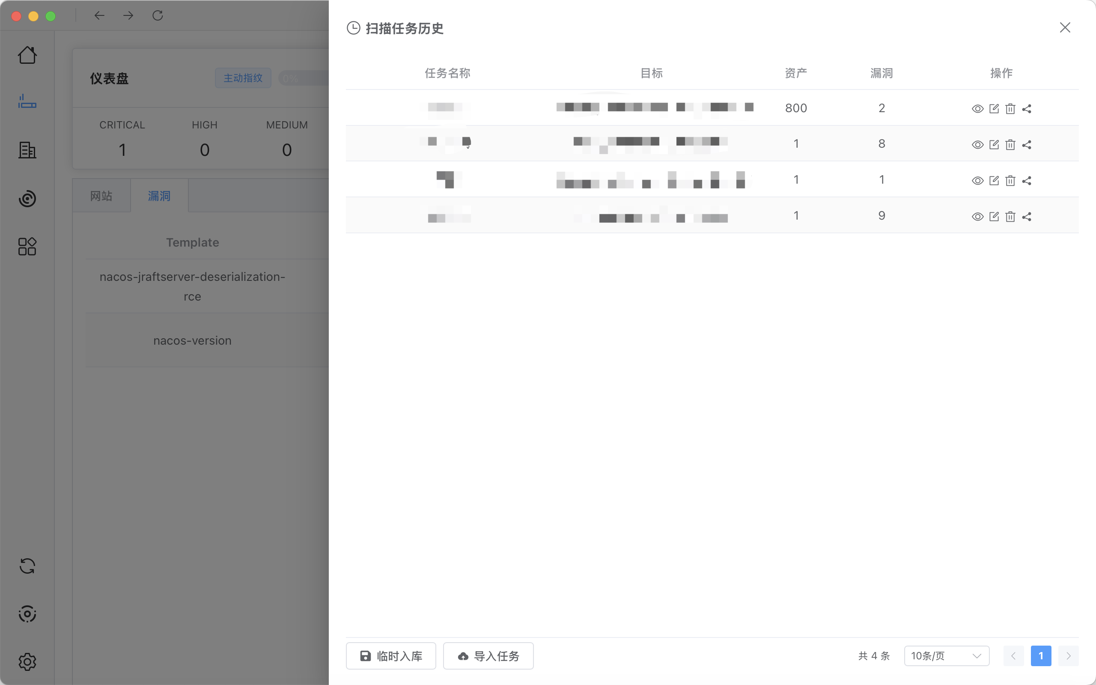1096x685 pixels.
Task: View the task with 1 vulnerability
Action: [x=977, y=181]
